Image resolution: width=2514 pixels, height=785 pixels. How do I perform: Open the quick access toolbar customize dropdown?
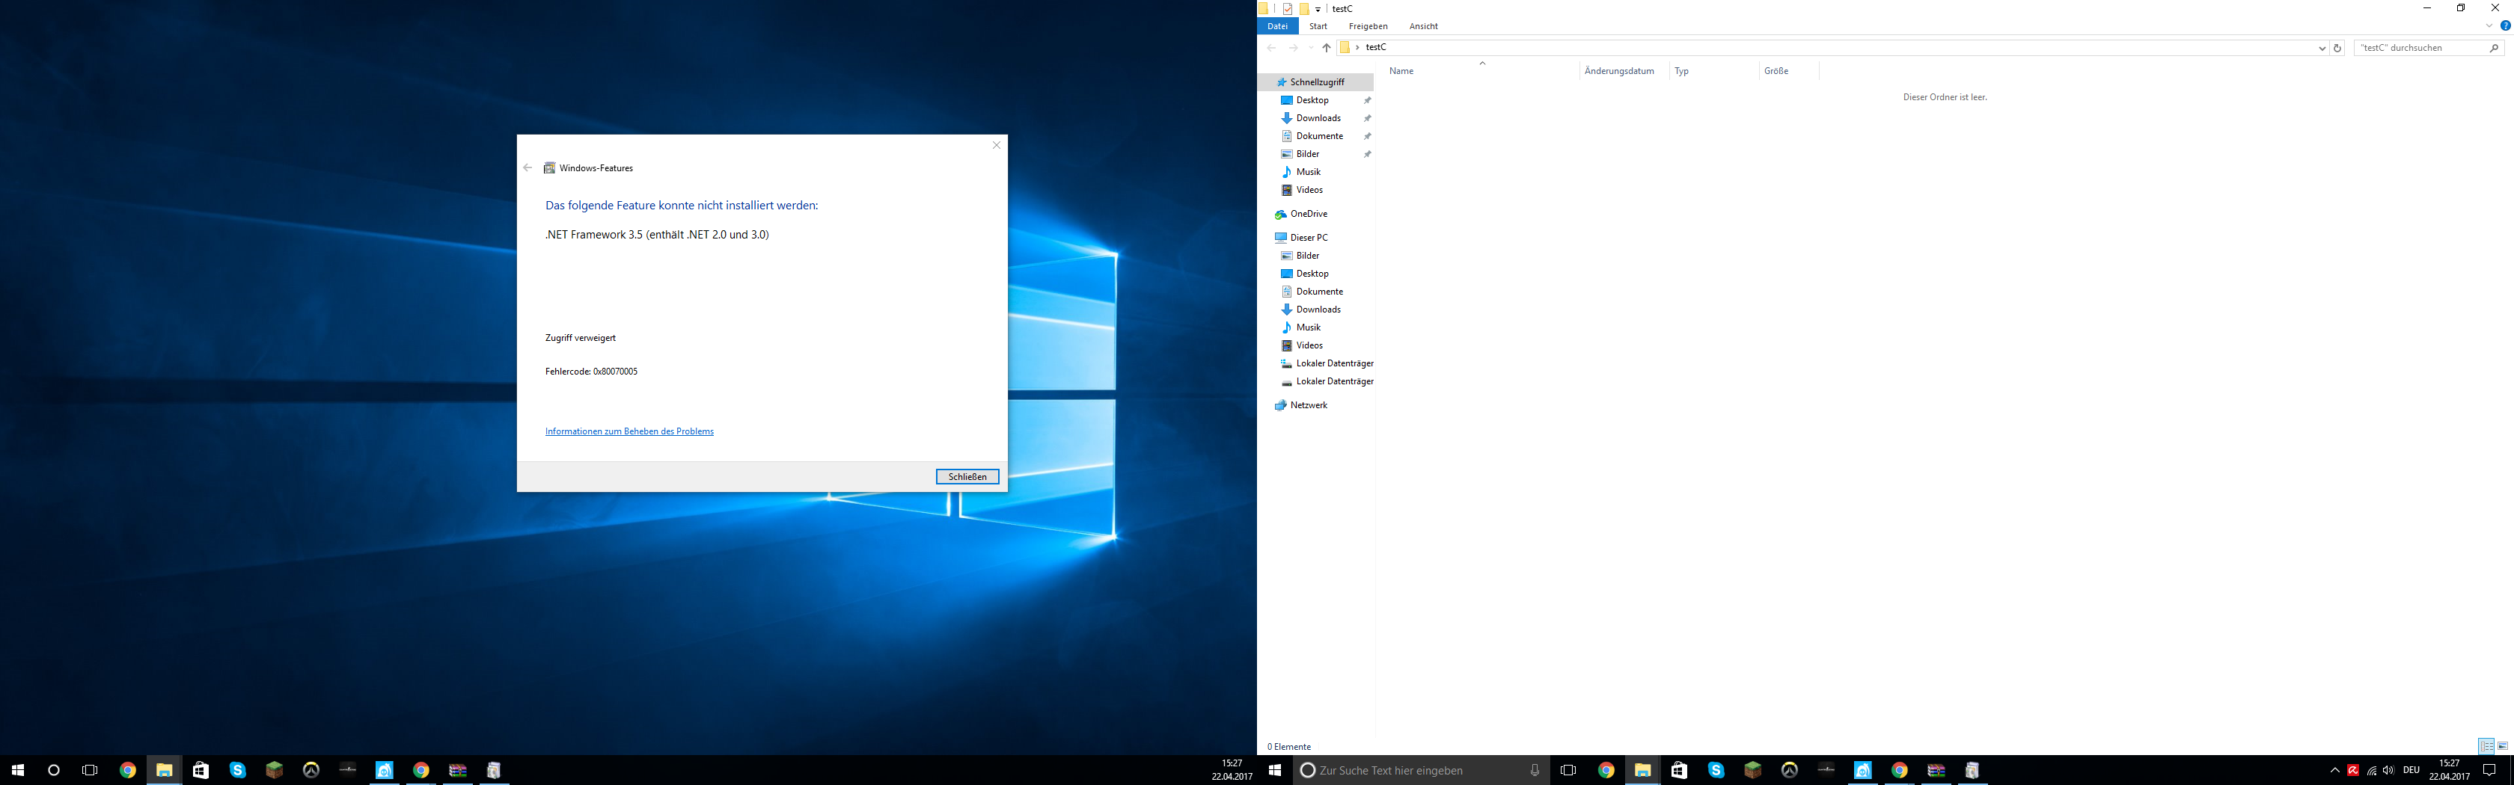point(1318,10)
